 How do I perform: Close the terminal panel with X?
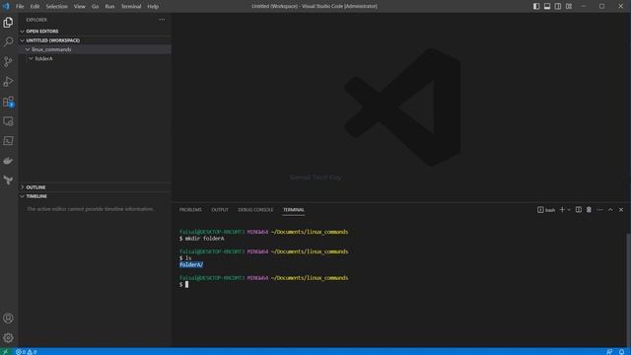tap(621, 210)
